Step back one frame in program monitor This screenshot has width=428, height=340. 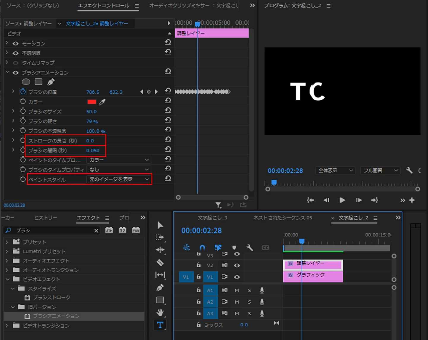coord(326,200)
